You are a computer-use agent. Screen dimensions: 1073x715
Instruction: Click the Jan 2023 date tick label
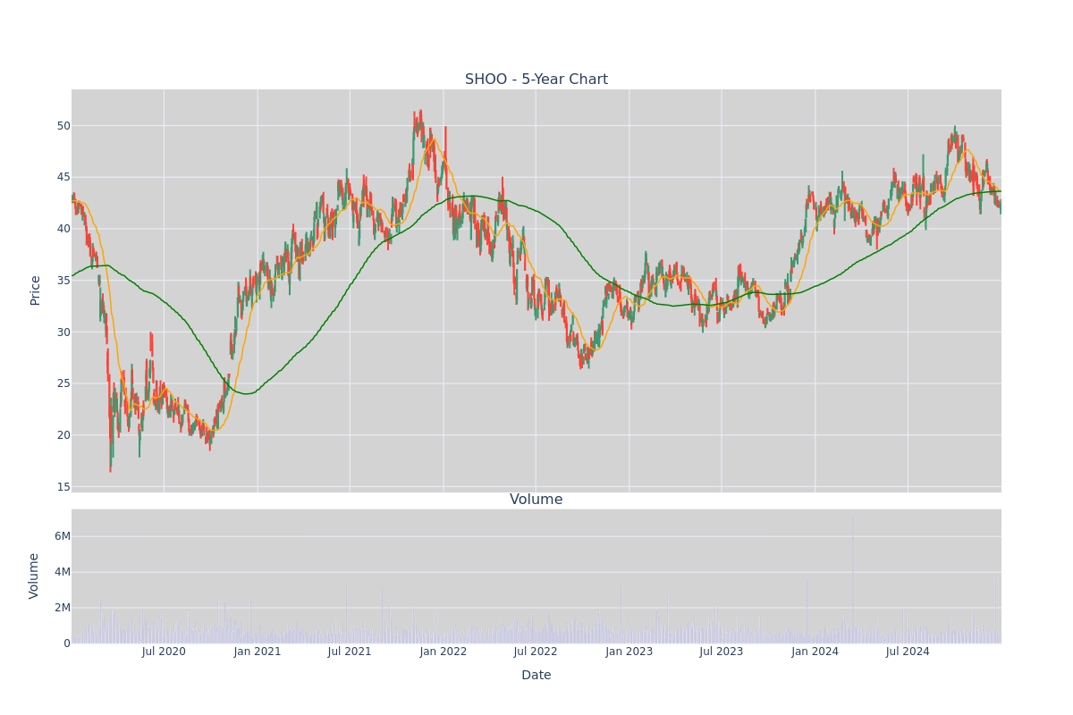[x=629, y=652]
